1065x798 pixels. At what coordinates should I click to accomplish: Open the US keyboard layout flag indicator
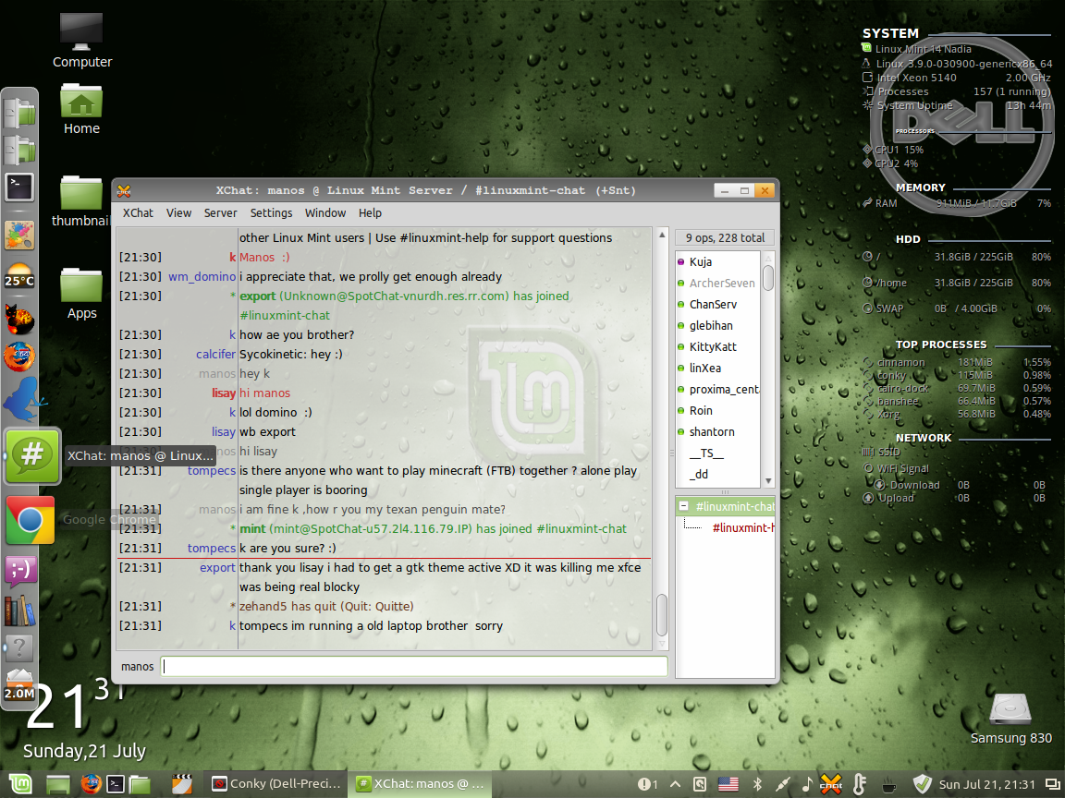coord(728,784)
